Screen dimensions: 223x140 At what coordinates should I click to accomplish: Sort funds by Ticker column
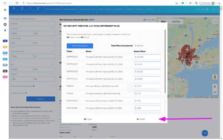pyautogui.click(x=70, y=51)
